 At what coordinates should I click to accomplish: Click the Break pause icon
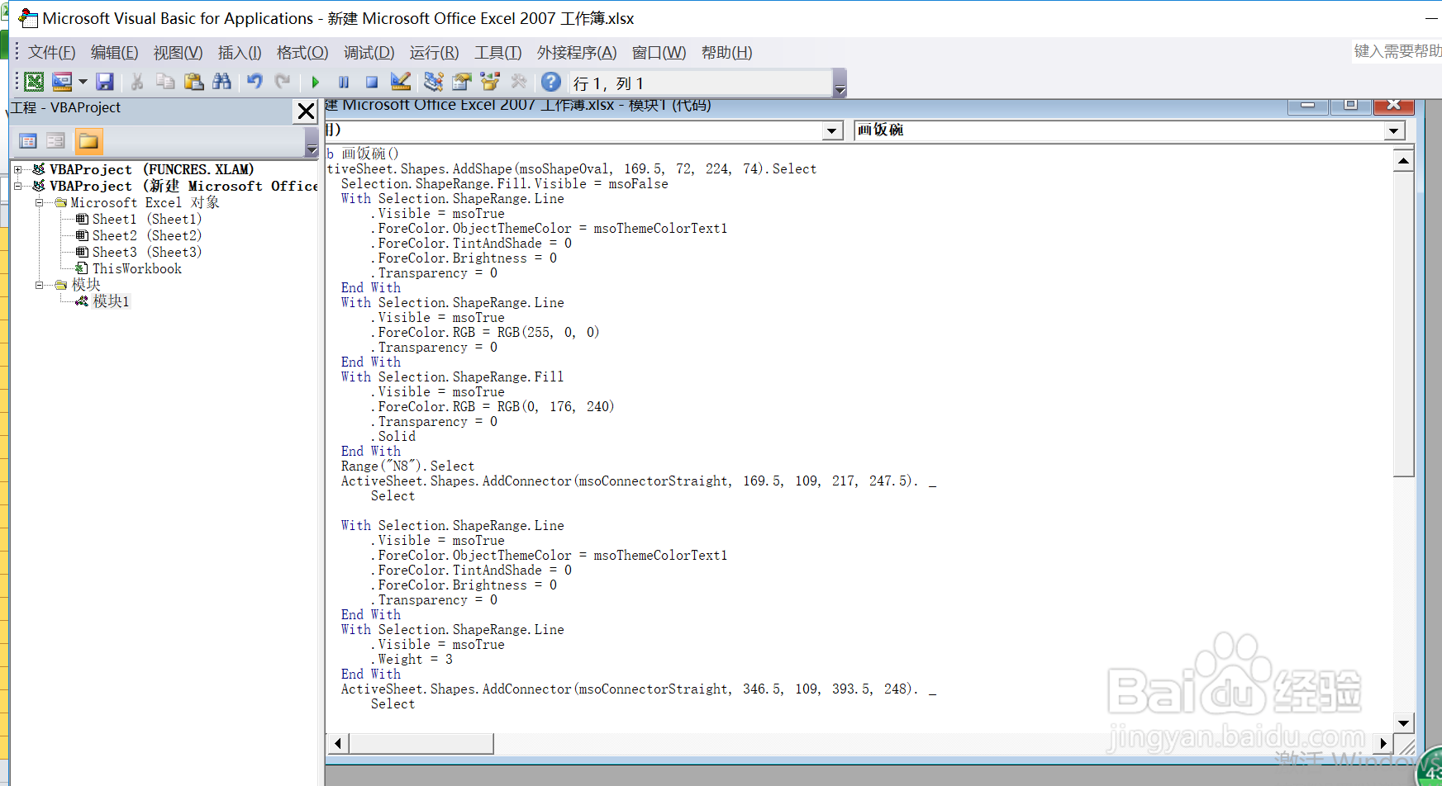click(344, 82)
